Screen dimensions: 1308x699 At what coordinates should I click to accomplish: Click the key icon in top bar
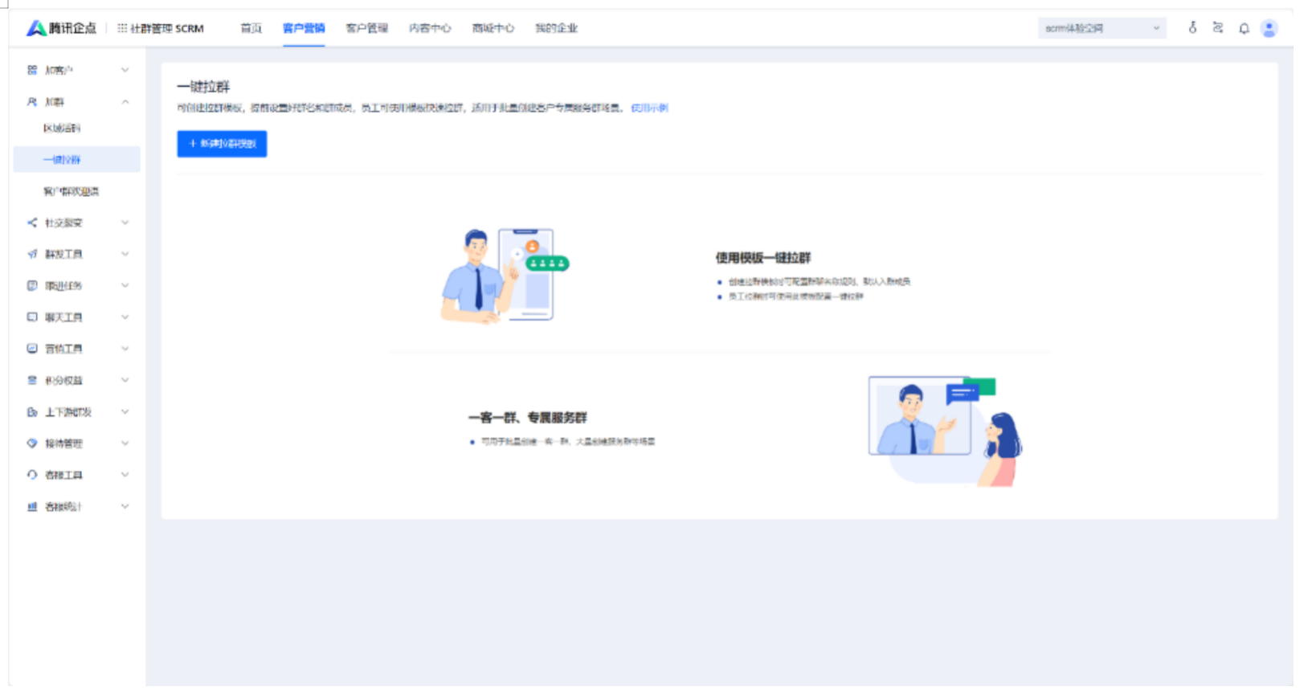(1192, 28)
